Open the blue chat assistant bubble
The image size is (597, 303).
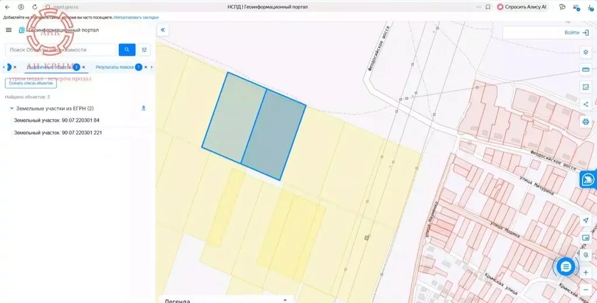click(565, 267)
